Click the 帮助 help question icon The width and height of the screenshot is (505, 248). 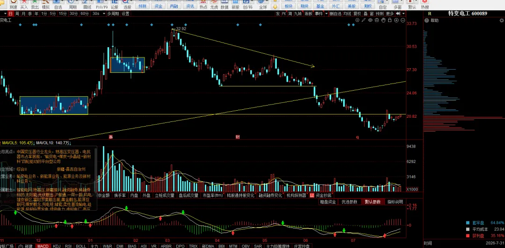(x=427, y=20)
